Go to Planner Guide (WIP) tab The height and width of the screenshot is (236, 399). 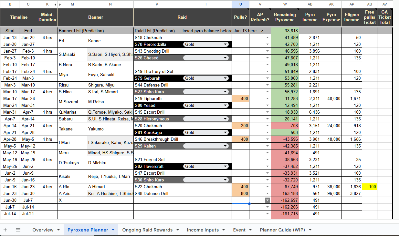pos(282,230)
